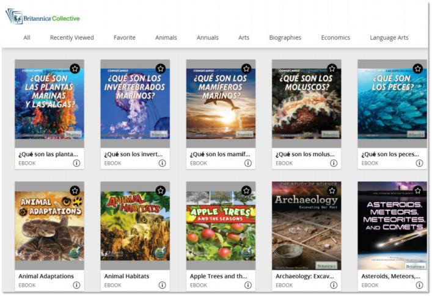Viewport: 432px width, 296px height.
Task: Switch to the Recently Viewed tab
Action: pyautogui.click(x=71, y=38)
